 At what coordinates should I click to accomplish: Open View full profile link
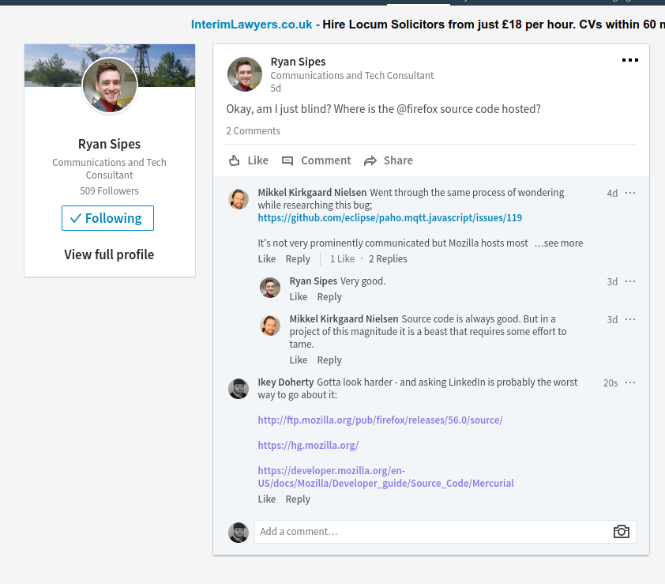[109, 254]
